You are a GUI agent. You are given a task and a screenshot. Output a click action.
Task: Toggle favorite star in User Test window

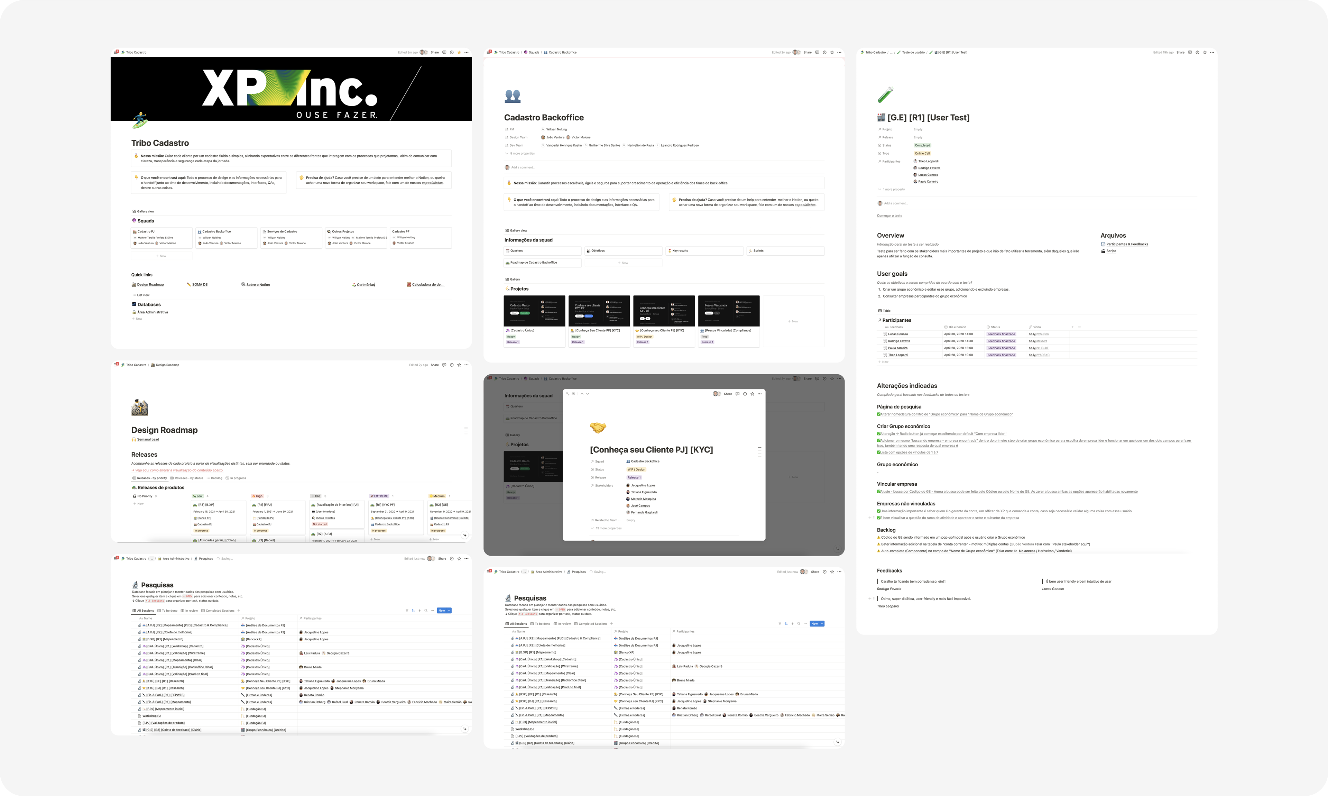pos(1205,53)
